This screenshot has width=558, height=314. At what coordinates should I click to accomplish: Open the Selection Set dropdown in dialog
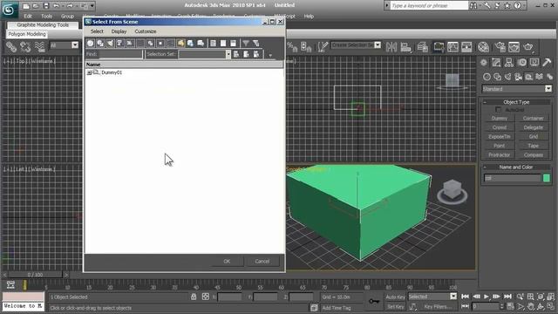(228, 54)
